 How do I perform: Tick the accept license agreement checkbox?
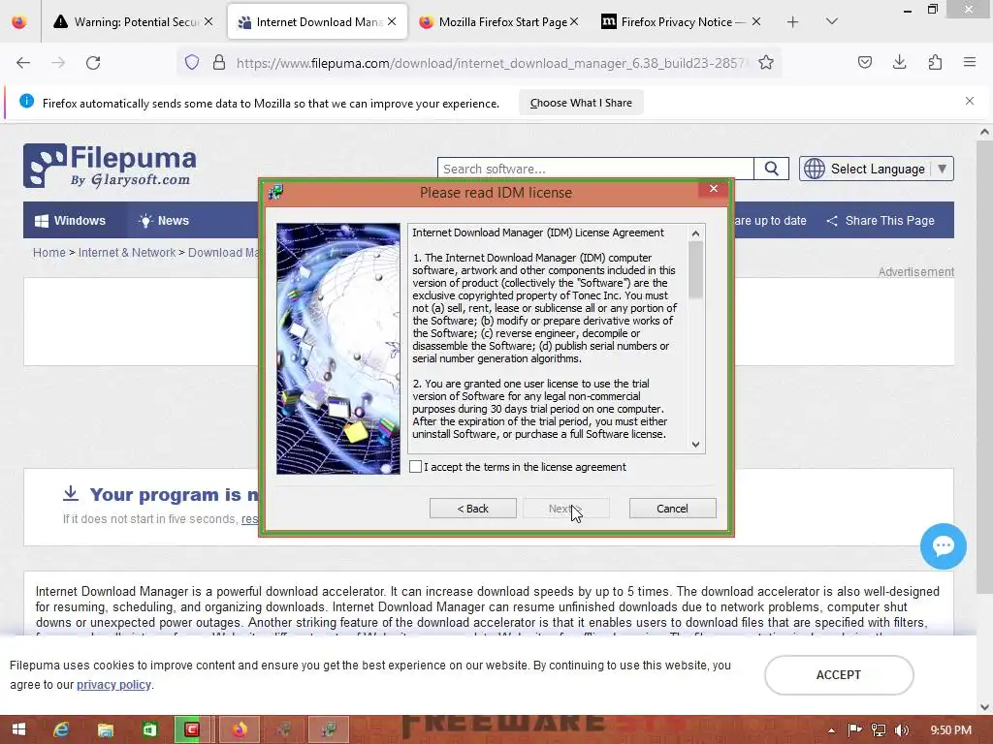(415, 467)
